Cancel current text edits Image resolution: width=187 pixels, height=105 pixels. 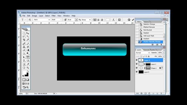[x=129, y=20]
